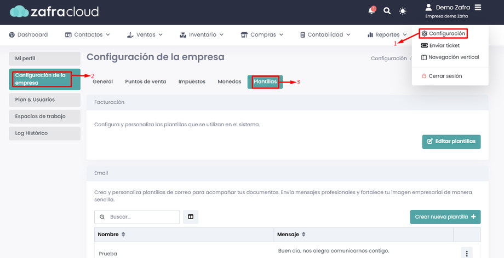504x258 pixels.
Task: Select the Plantillas tab
Action: coord(265,82)
